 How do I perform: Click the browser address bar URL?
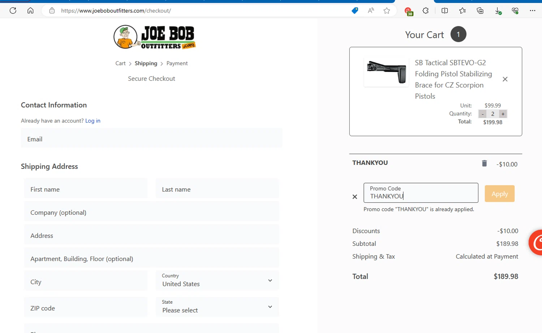point(116,10)
